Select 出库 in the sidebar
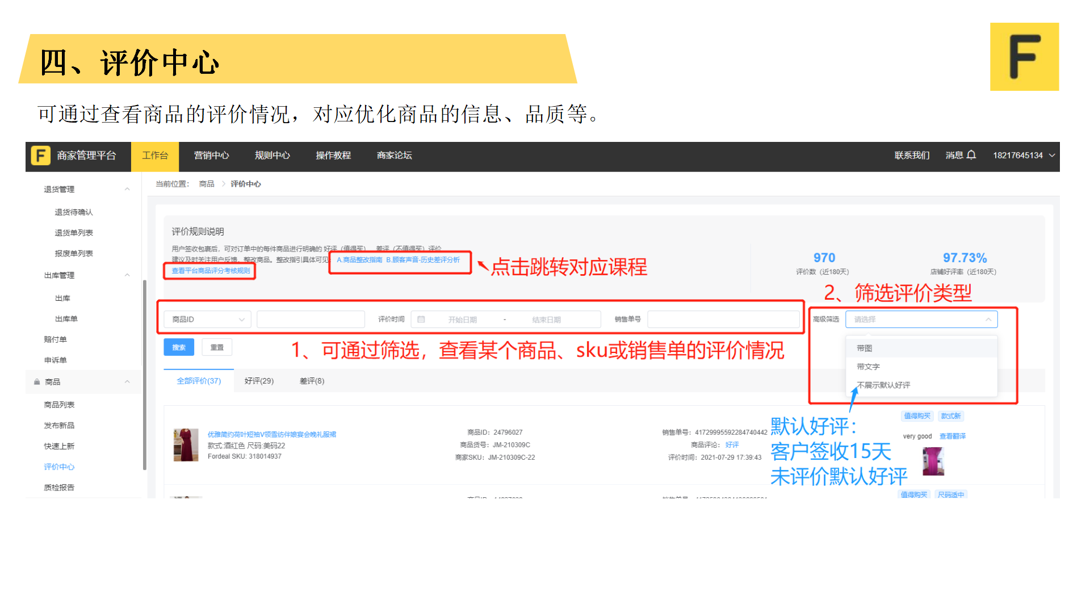Image resolution: width=1090 pixels, height=613 pixels. [x=62, y=298]
